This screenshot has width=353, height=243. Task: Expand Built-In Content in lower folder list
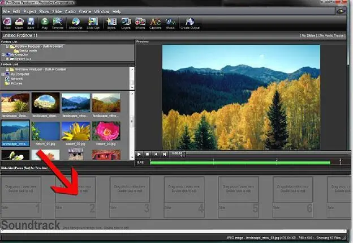(7, 70)
